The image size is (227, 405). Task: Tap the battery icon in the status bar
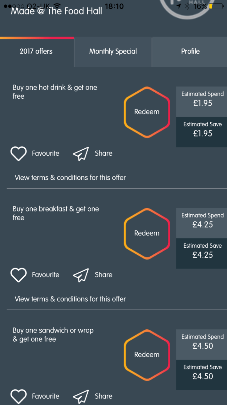216,6
